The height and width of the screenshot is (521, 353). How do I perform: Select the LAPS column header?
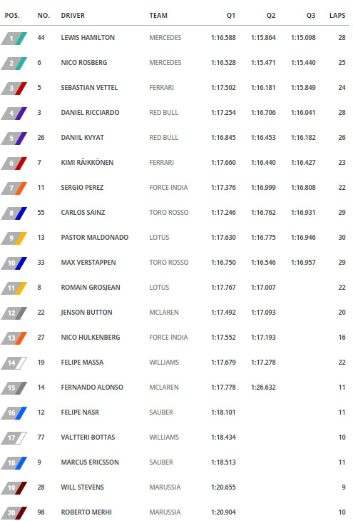337,15
